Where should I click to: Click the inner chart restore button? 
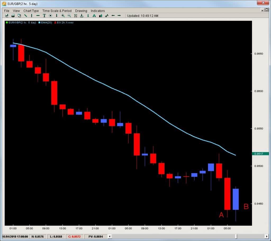click(267, 10)
